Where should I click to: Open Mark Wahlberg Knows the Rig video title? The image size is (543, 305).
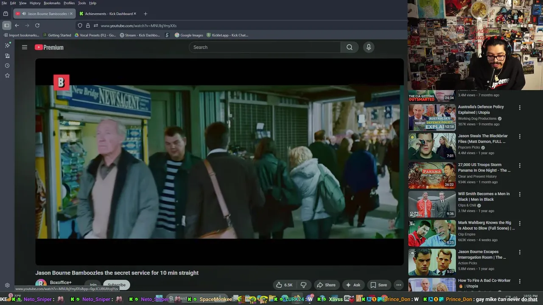coord(486,225)
